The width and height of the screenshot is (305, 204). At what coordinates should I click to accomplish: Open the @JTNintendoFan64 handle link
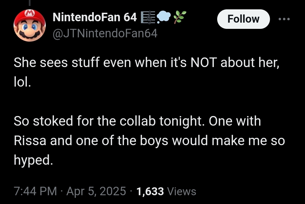[x=105, y=34]
